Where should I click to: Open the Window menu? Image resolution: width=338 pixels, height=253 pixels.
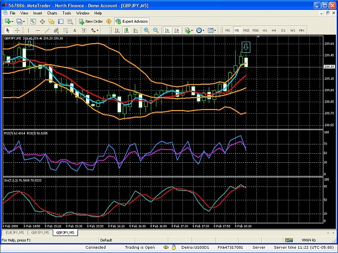pyautogui.click(x=83, y=13)
